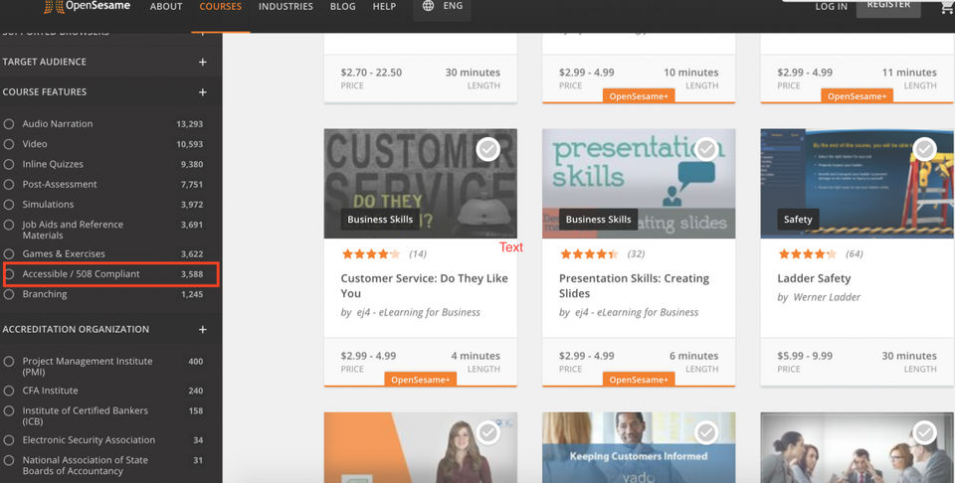The image size is (955, 483).
Task: Select the Ladder Safety course checkmark
Action: (x=924, y=149)
